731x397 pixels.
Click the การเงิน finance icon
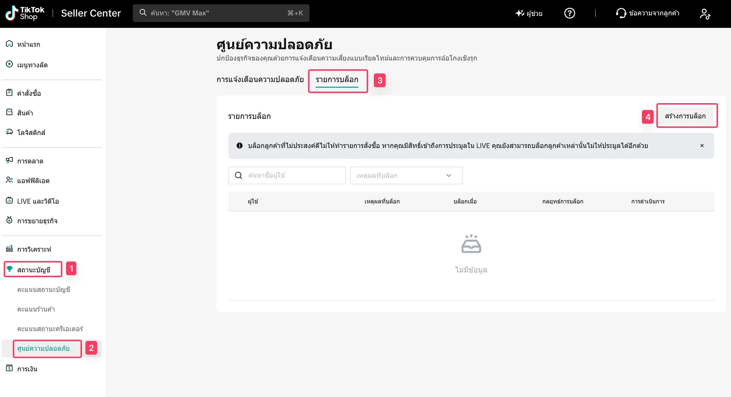pyautogui.click(x=9, y=368)
